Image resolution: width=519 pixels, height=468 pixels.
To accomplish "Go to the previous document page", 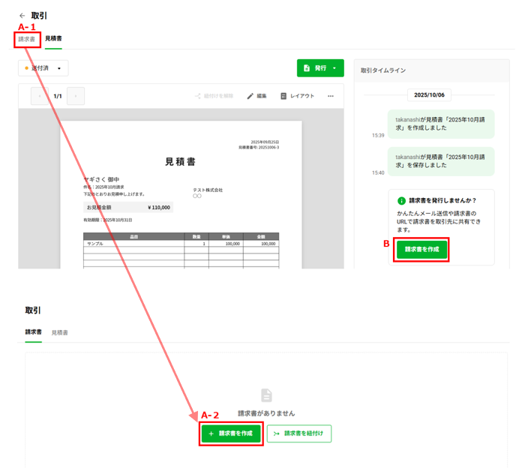I will click(x=40, y=96).
